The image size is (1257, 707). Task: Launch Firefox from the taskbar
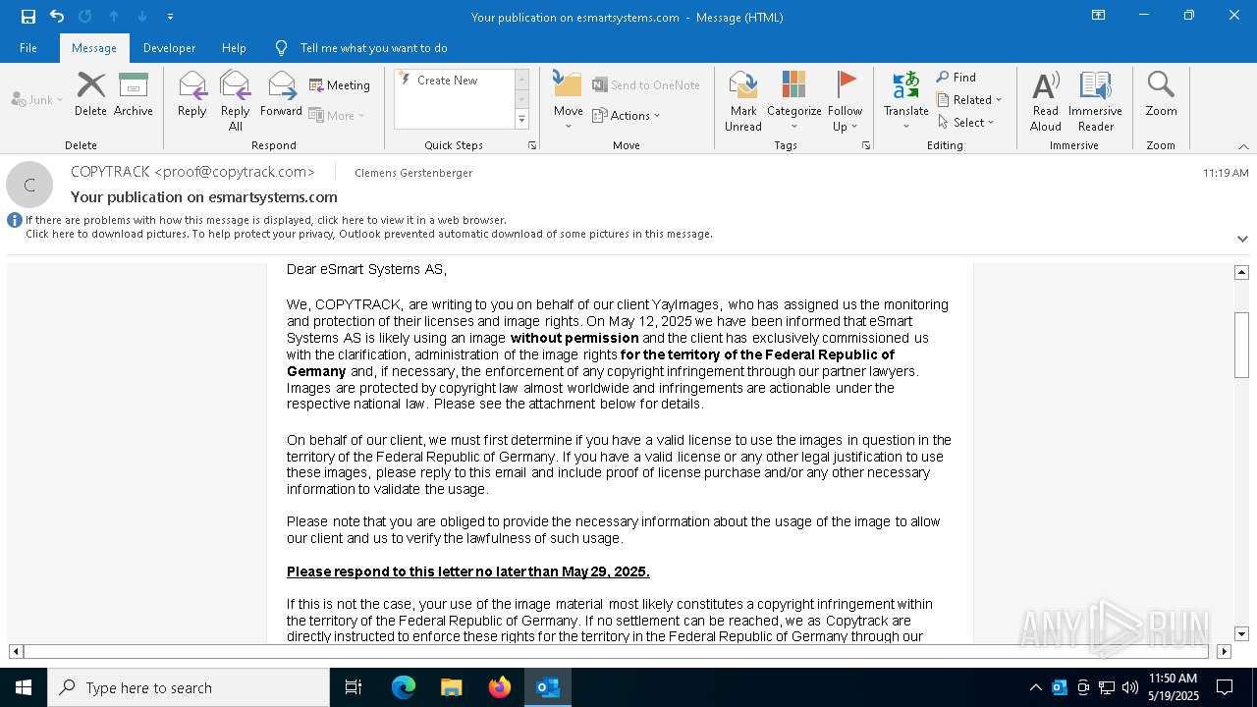pyautogui.click(x=500, y=687)
